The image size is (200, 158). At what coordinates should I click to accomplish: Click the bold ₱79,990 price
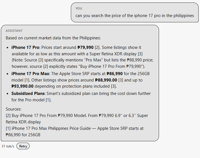(x=86, y=47)
